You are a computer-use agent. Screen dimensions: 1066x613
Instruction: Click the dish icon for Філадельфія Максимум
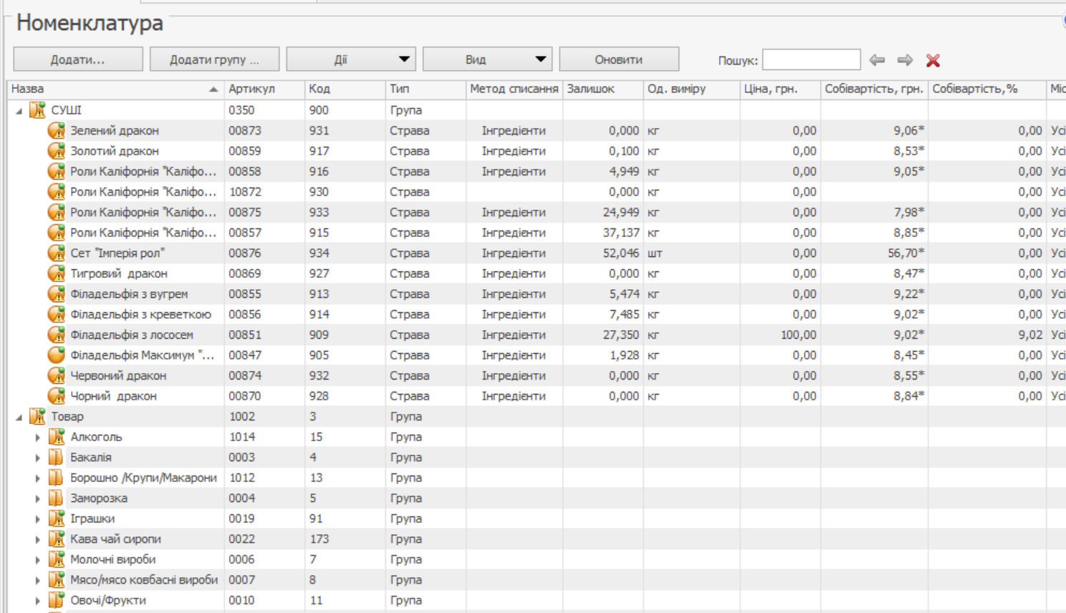pyautogui.click(x=57, y=355)
